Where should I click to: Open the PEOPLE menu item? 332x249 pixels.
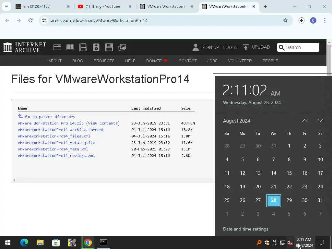[x=270, y=61]
